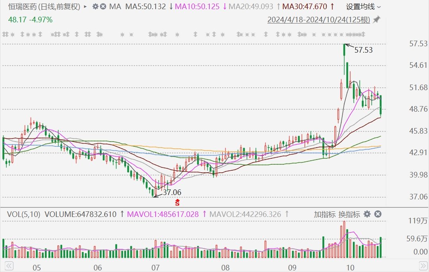Open MA indicator settings gear

[x=95, y=7]
